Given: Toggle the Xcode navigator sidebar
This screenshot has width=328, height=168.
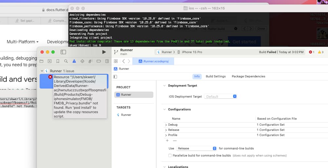Looking at the screenshot, I should click(x=63, y=52).
